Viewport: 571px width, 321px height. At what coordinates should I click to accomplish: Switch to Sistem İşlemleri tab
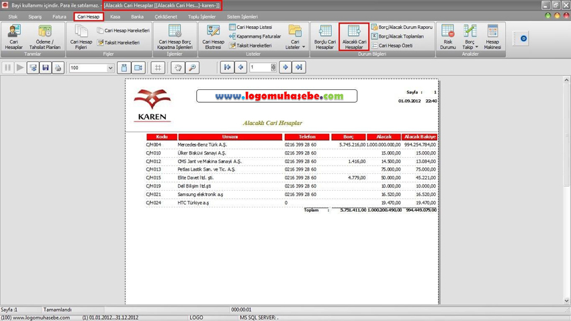[242, 17]
